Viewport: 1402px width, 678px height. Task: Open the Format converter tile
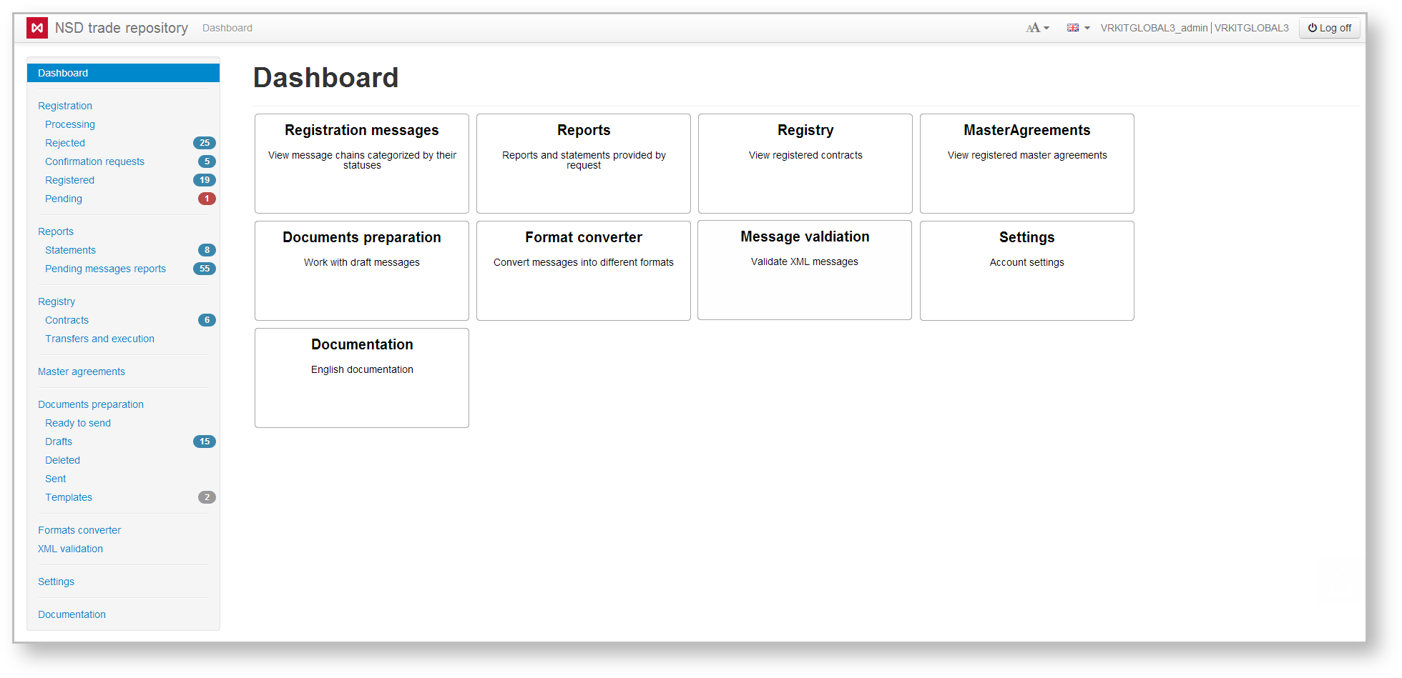pos(584,271)
